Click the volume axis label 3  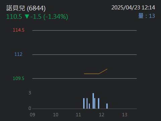(x=30, y=93)
